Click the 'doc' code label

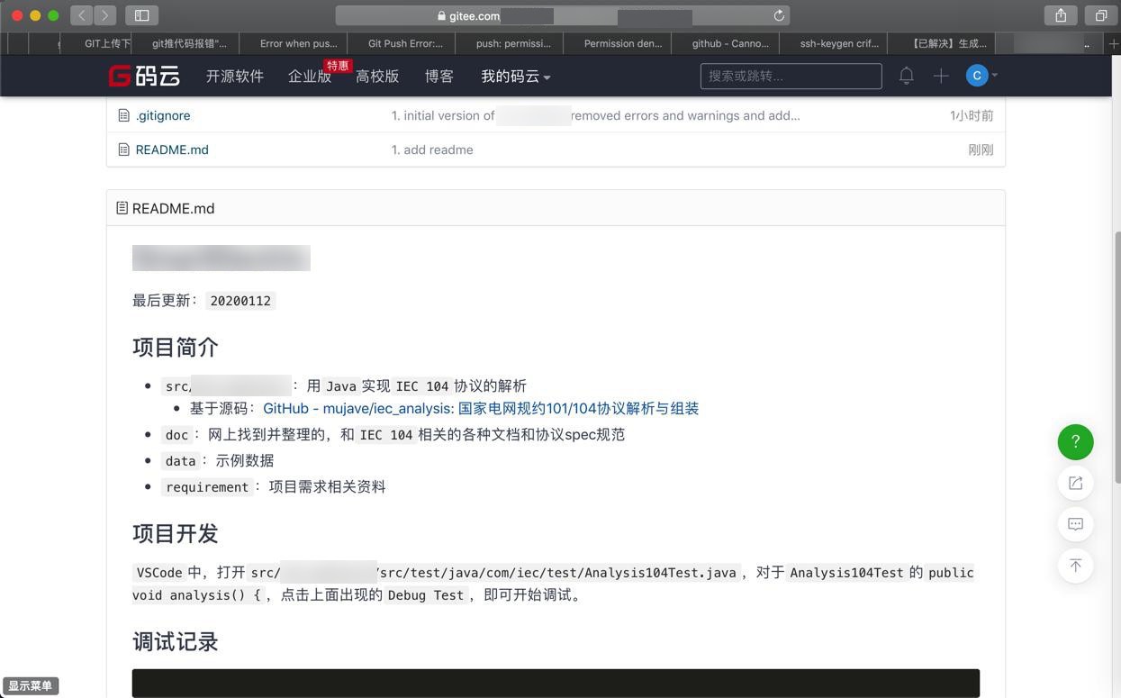tap(176, 434)
